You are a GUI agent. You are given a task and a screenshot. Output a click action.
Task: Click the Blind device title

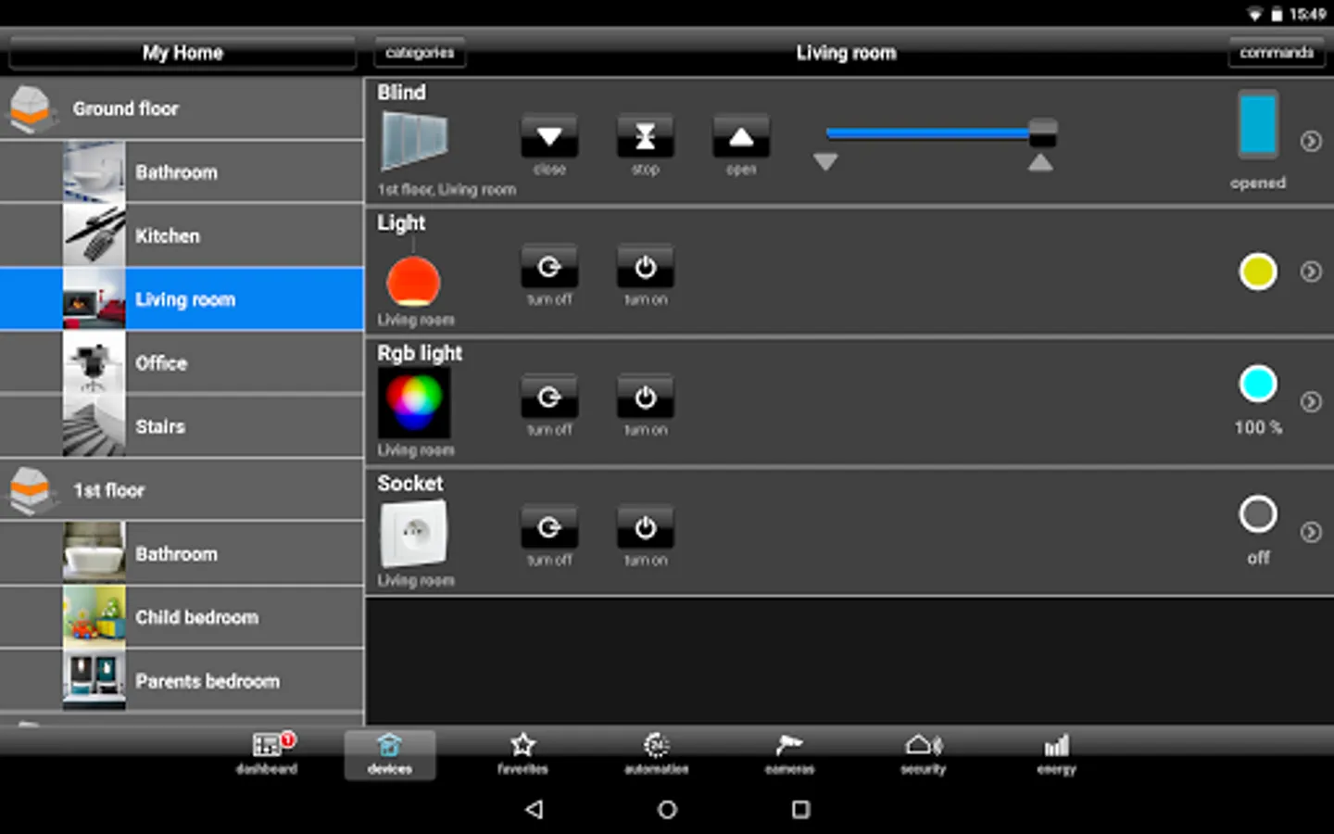pos(401,93)
